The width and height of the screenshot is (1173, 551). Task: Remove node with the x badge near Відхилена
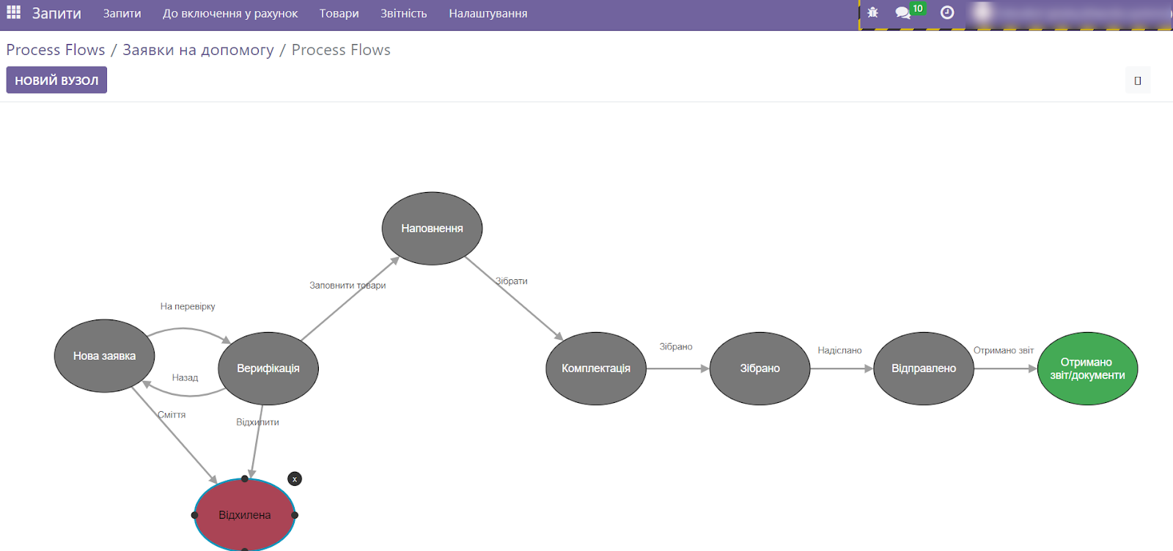295,479
